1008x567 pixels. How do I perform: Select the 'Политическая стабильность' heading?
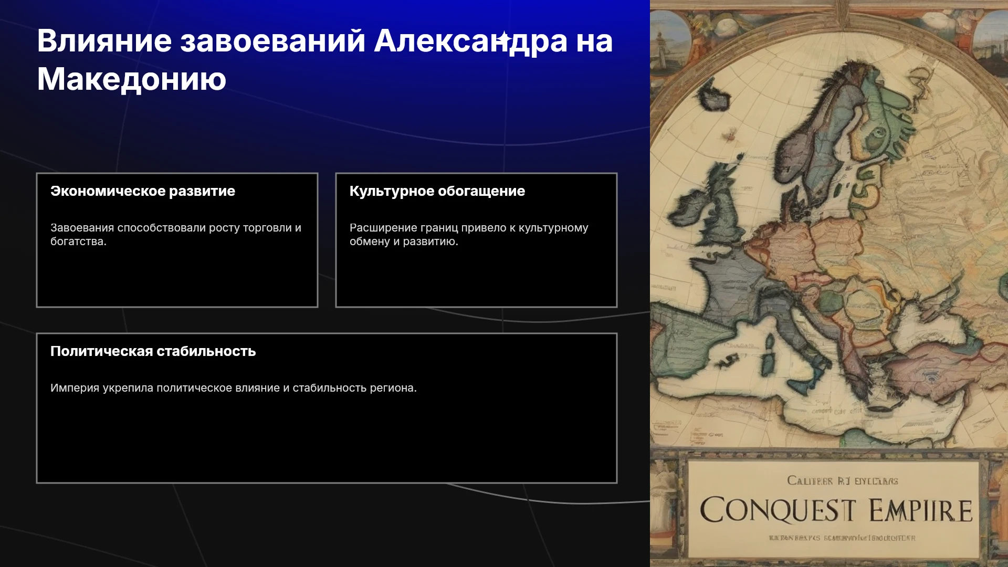coord(153,351)
